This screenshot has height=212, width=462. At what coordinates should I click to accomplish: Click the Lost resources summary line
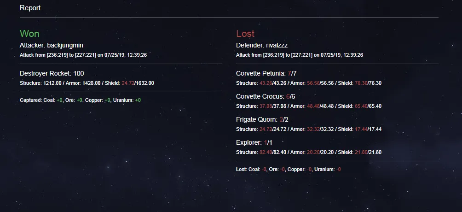[x=289, y=170]
